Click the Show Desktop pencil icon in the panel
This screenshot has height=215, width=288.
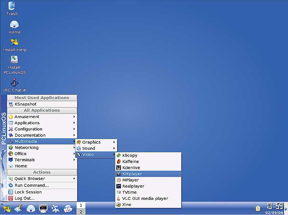pyautogui.click(x=19, y=209)
